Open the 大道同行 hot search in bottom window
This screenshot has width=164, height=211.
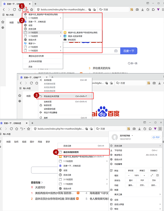40,187
